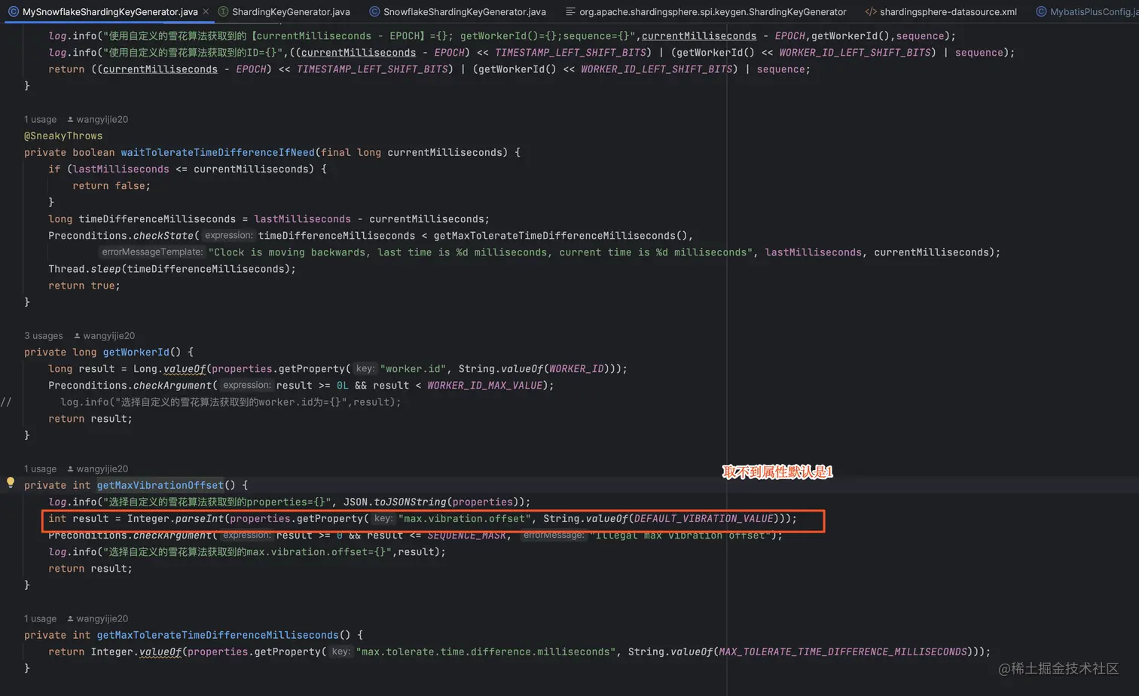Click Preconditions.checkState call
Screen dimensions: 1139x696
(x=121, y=236)
